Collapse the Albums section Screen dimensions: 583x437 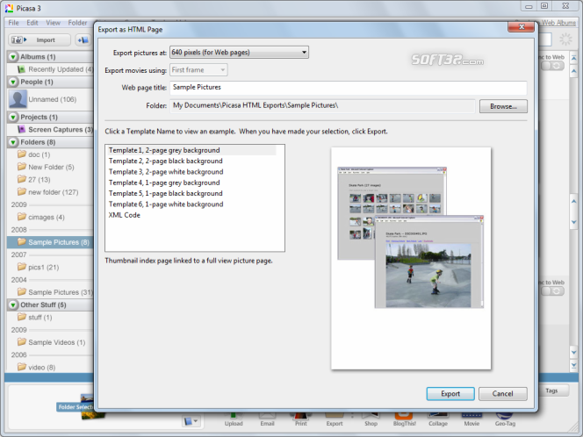pyautogui.click(x=13, y=57)
